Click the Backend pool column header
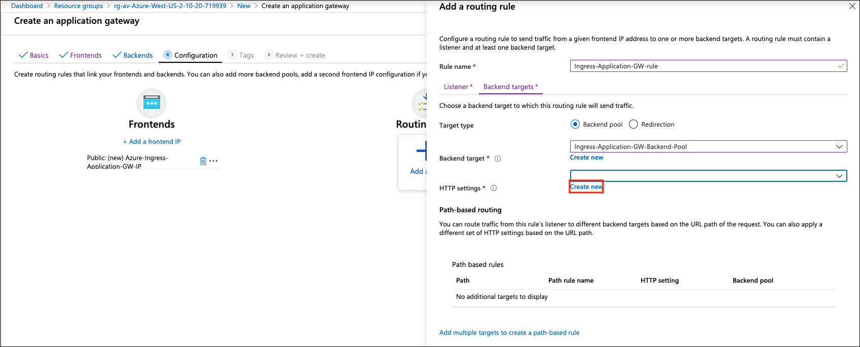This screenshot has width=860, height=347. coord(753,281)
